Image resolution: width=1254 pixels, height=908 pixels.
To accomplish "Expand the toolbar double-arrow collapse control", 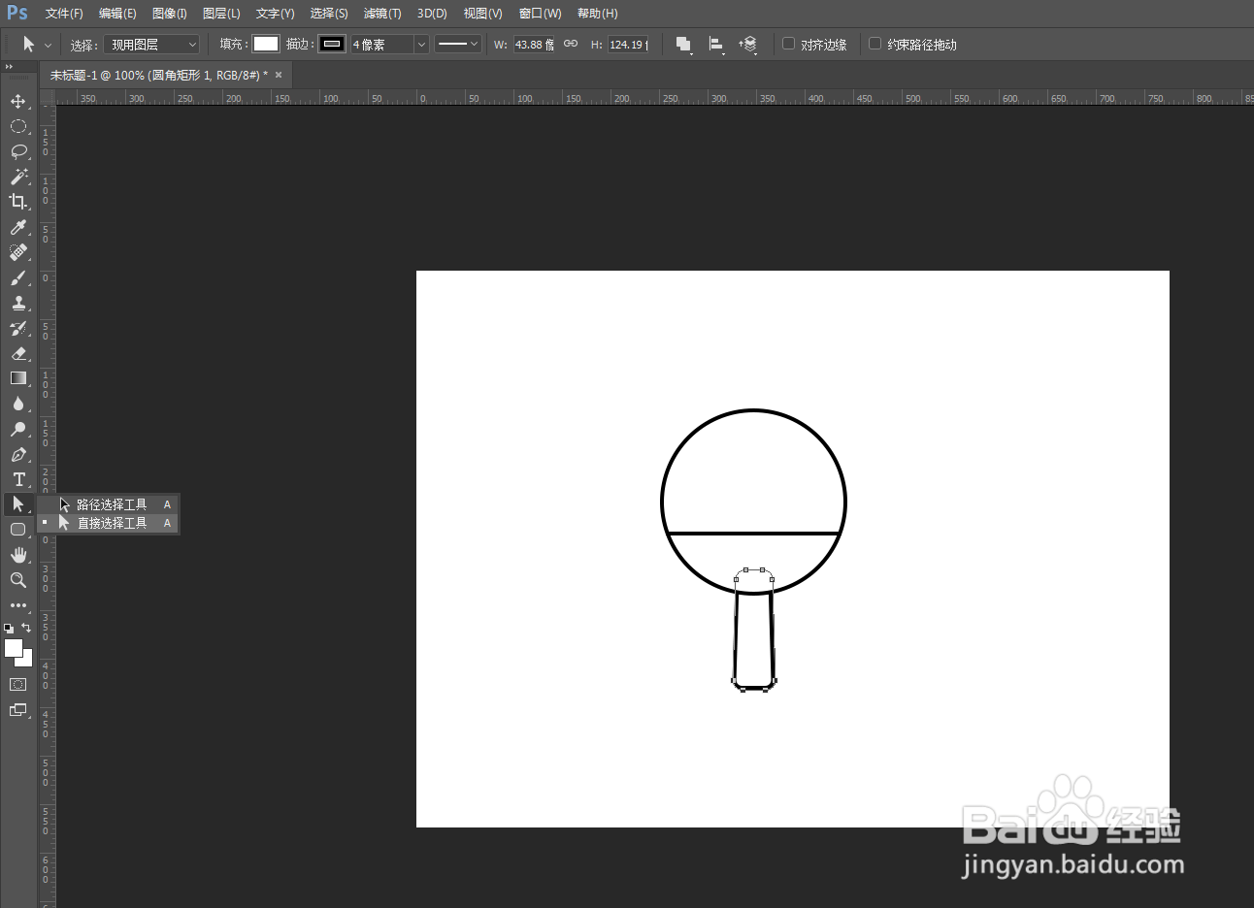I will point(9,67).
